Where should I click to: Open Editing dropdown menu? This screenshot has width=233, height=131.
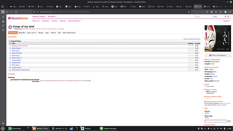click(x=63, y=21)
